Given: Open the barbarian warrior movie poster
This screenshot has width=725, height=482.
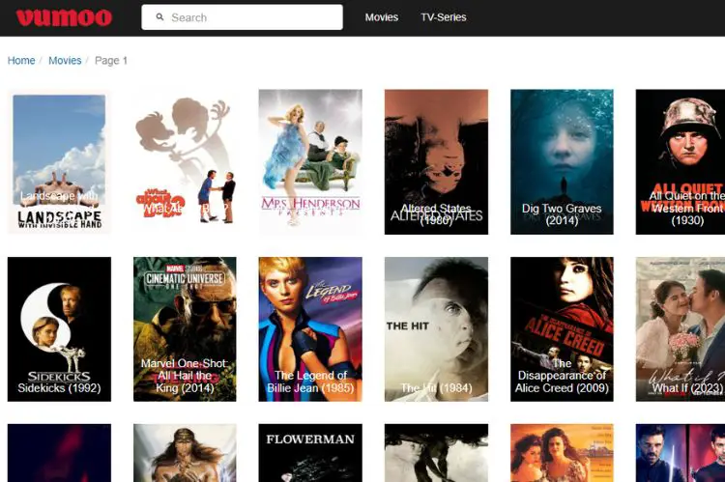Looking at the screenshot, I should [185, 453].
